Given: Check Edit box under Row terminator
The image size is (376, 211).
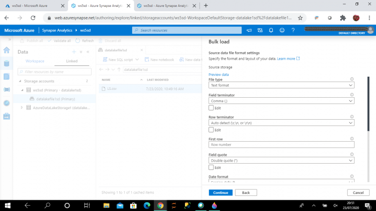Looking at the screenshot, I should (211, 130).
